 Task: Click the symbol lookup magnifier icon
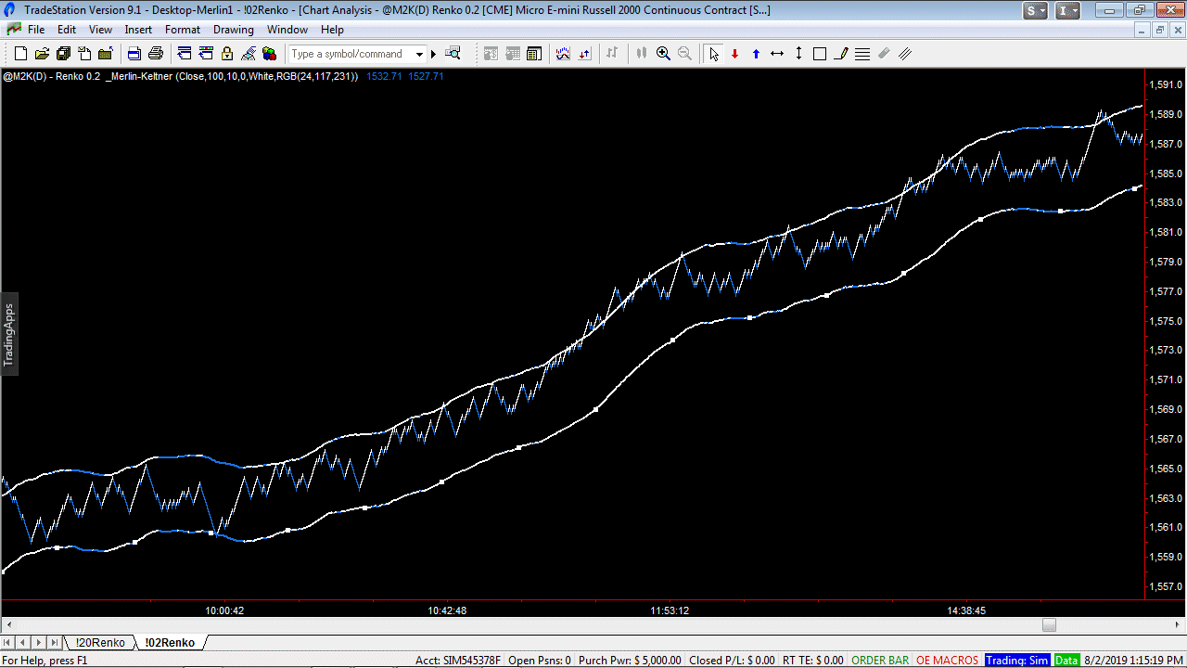453,54
